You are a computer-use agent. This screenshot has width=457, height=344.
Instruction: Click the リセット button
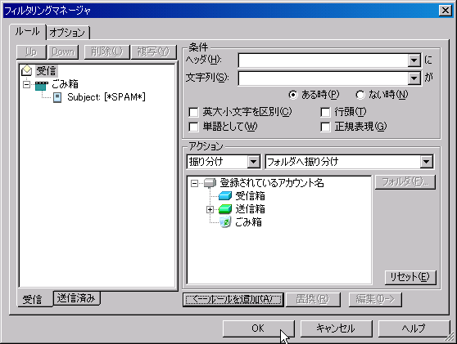click(410, 277)
